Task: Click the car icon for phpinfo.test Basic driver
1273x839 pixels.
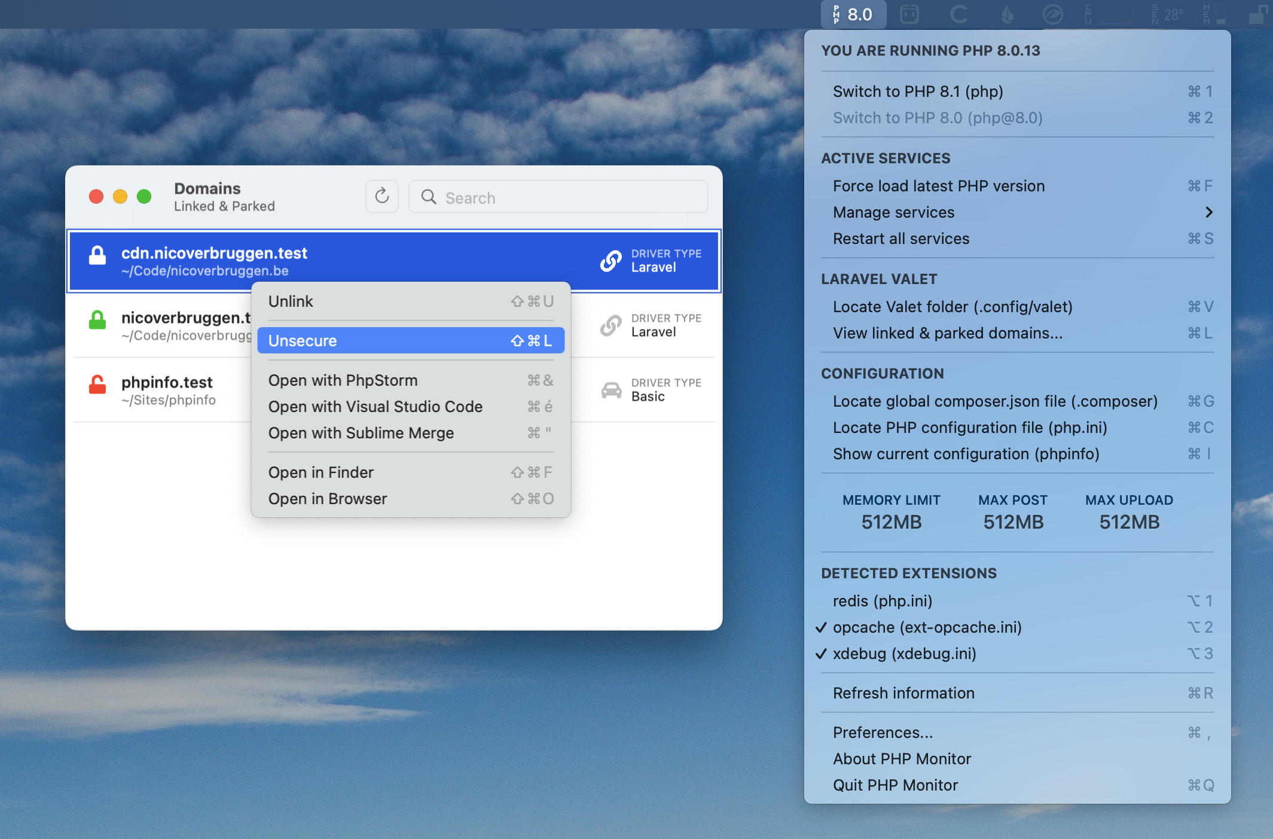Action: point(611,390)
